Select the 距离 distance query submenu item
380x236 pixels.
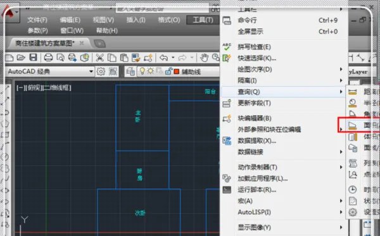(x=362, y=92)
